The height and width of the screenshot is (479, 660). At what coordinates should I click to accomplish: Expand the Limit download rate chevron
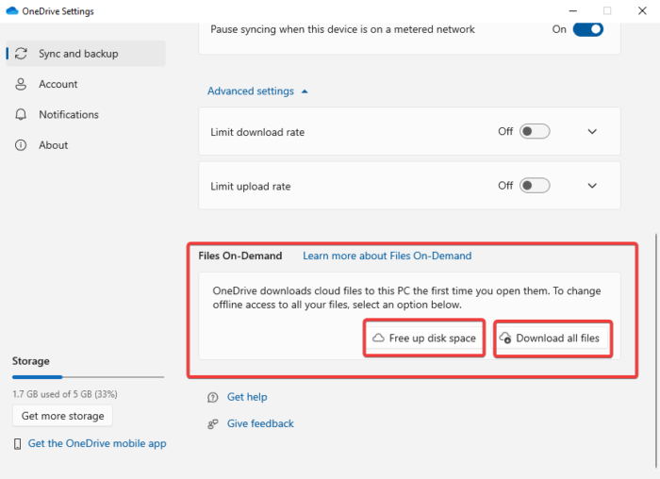tap(592, 132)
